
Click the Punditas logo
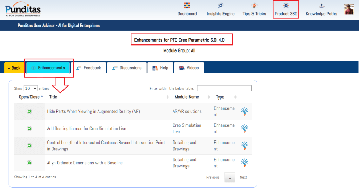pos(23,9)
